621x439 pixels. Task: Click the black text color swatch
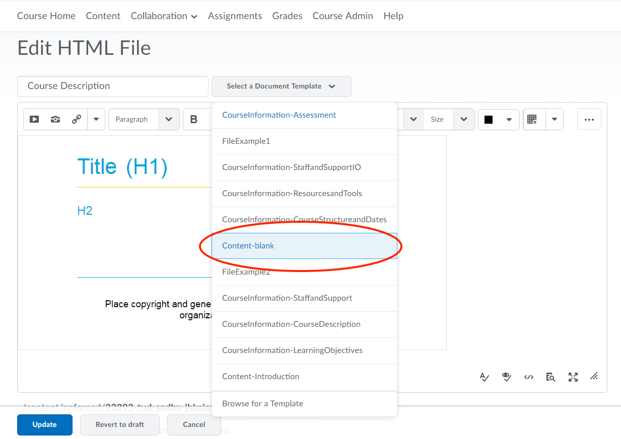click(489, 119)
